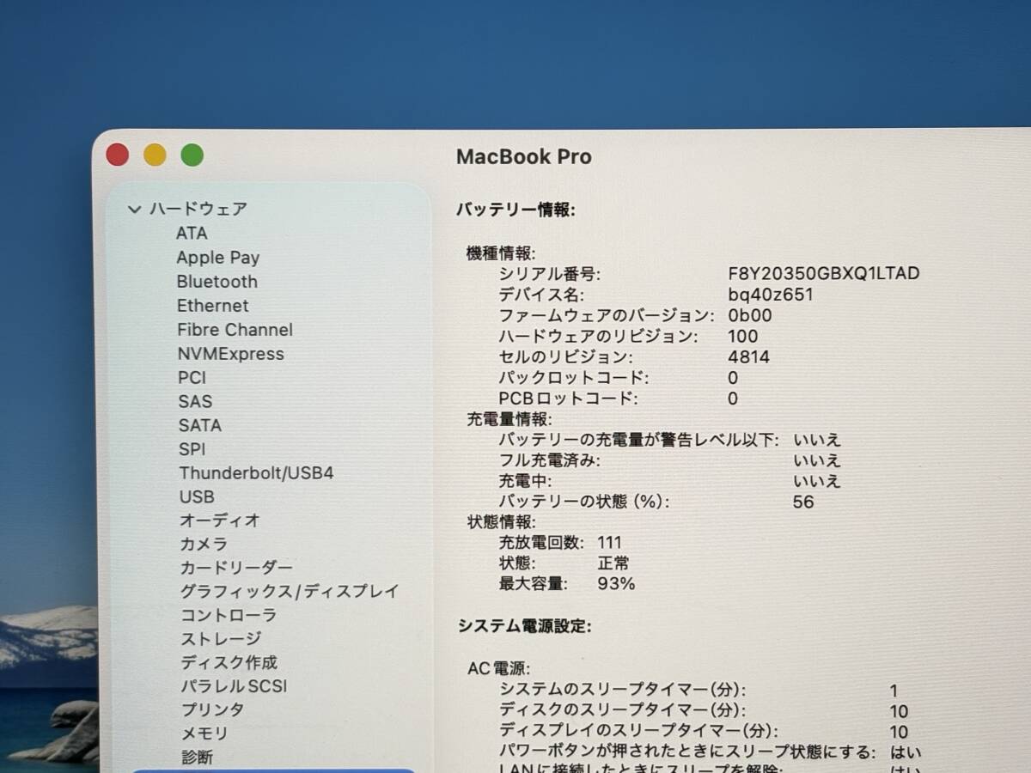Click the システムのスリープタイマー(分) row label
This screenshot has width=1031, height=773.
coord(623,690)
